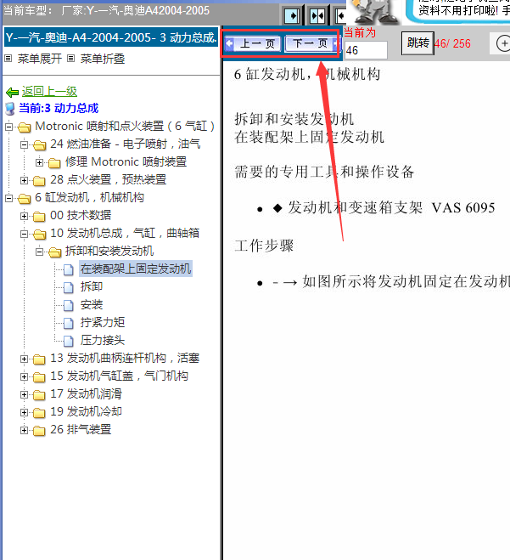Click the folder icon beside 19 发动机冷却
Viewport: 510px width, 560px height.
(x=39, y=413)
